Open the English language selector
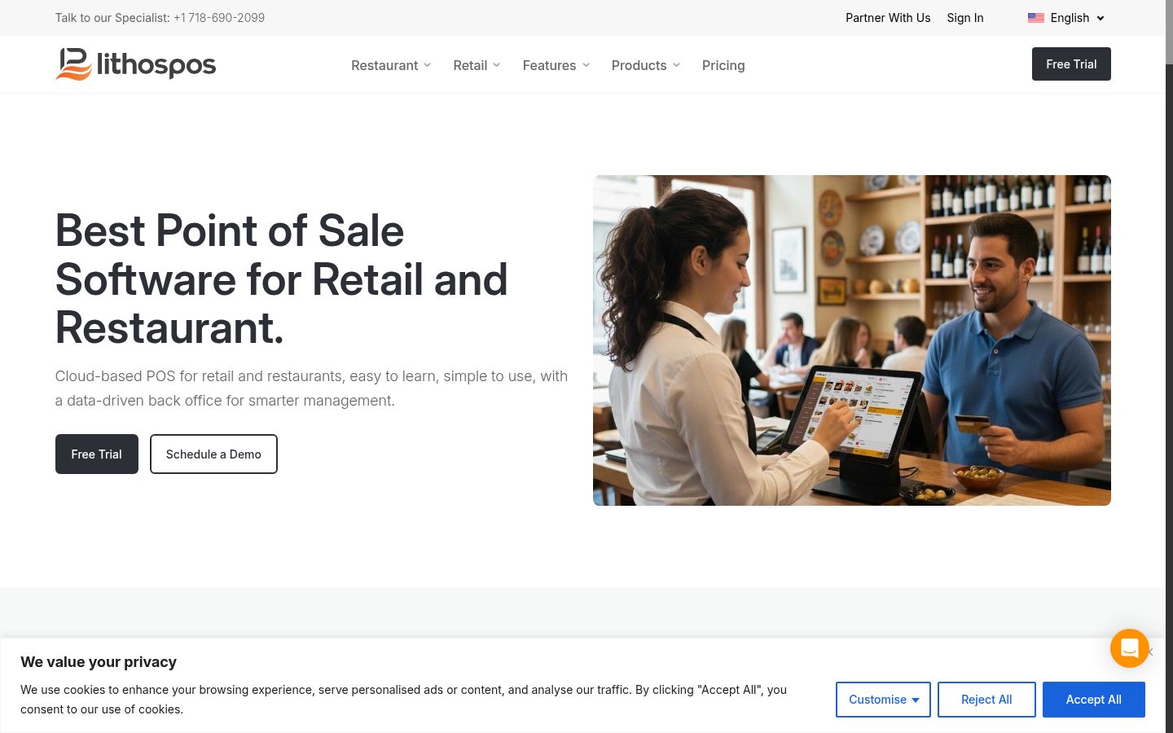 tap(1066, 18)
